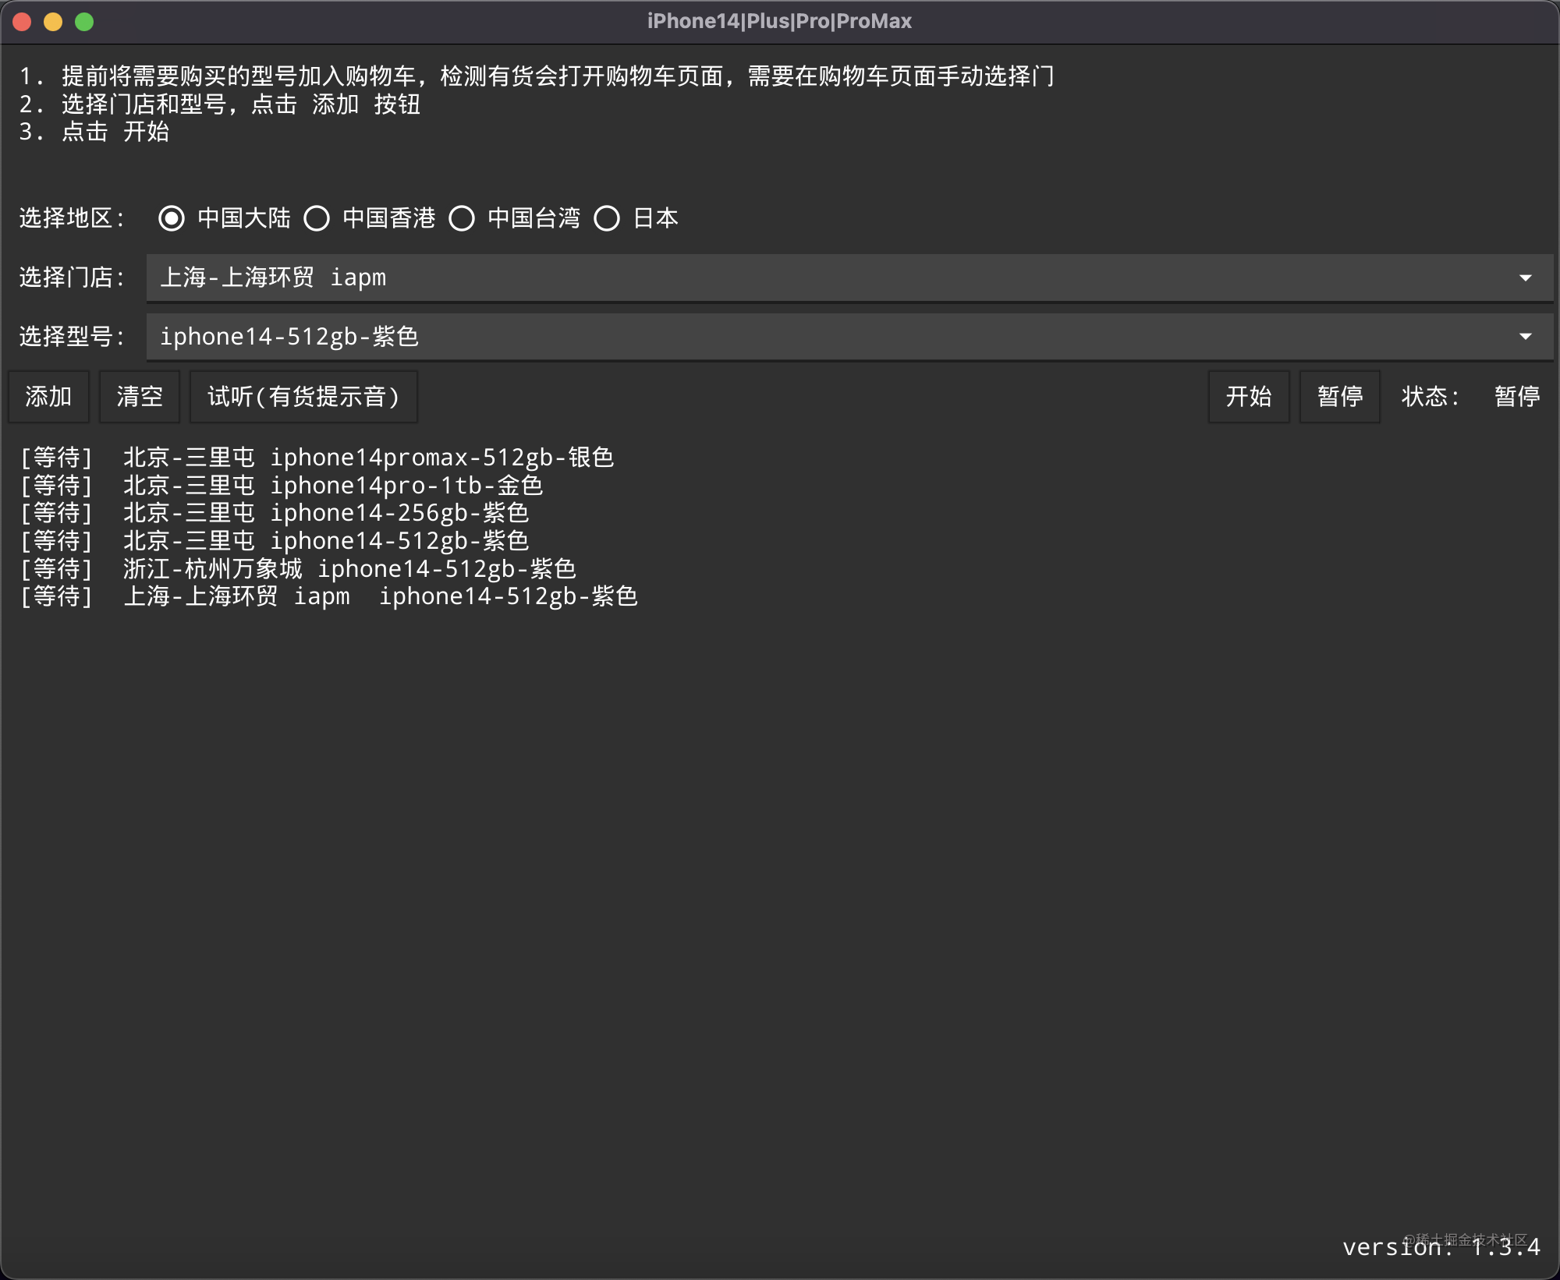Close the window with the red button
Image resolution: width=1560 pixels, height=1280 pixels.
click(x=22, y=22)
